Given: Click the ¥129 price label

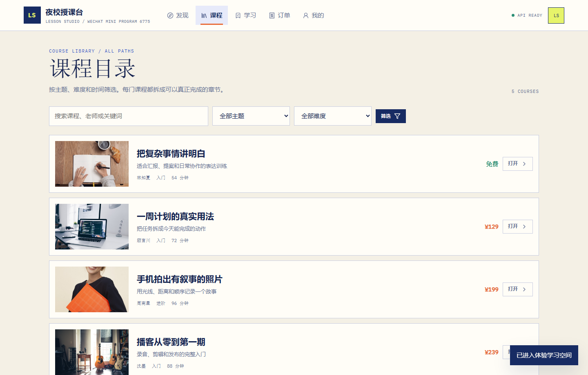Looking at the screenshot, I should 492,227.
